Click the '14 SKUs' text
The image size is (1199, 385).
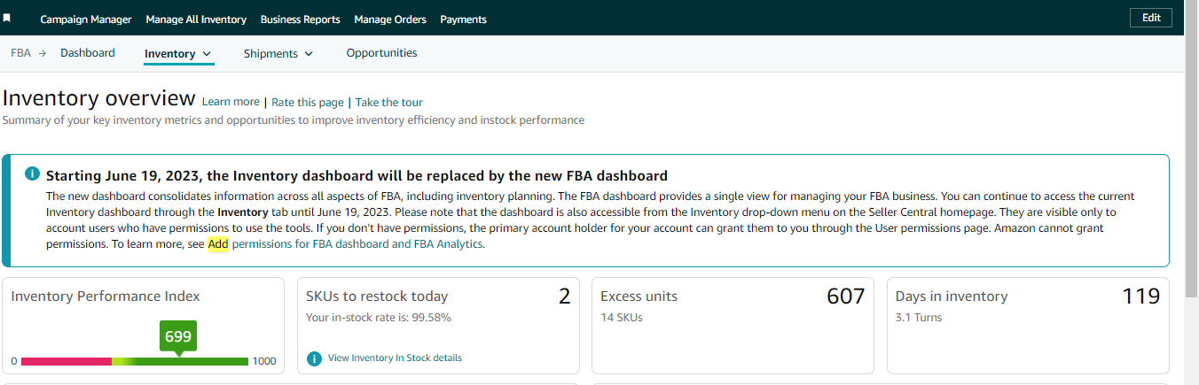pos(622,318)
